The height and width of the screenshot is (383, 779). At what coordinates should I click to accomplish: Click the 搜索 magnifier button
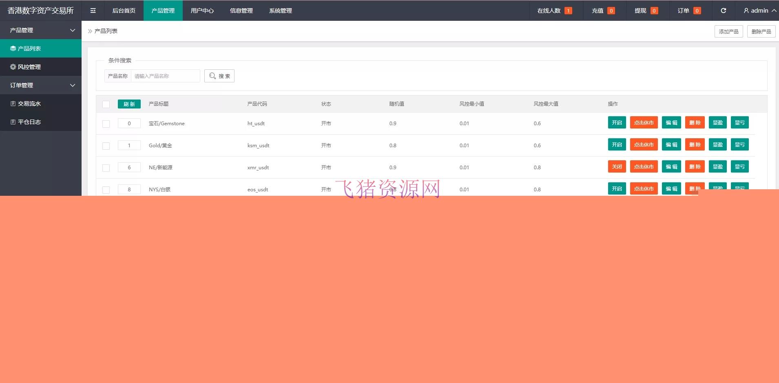[x=219, y=76]
